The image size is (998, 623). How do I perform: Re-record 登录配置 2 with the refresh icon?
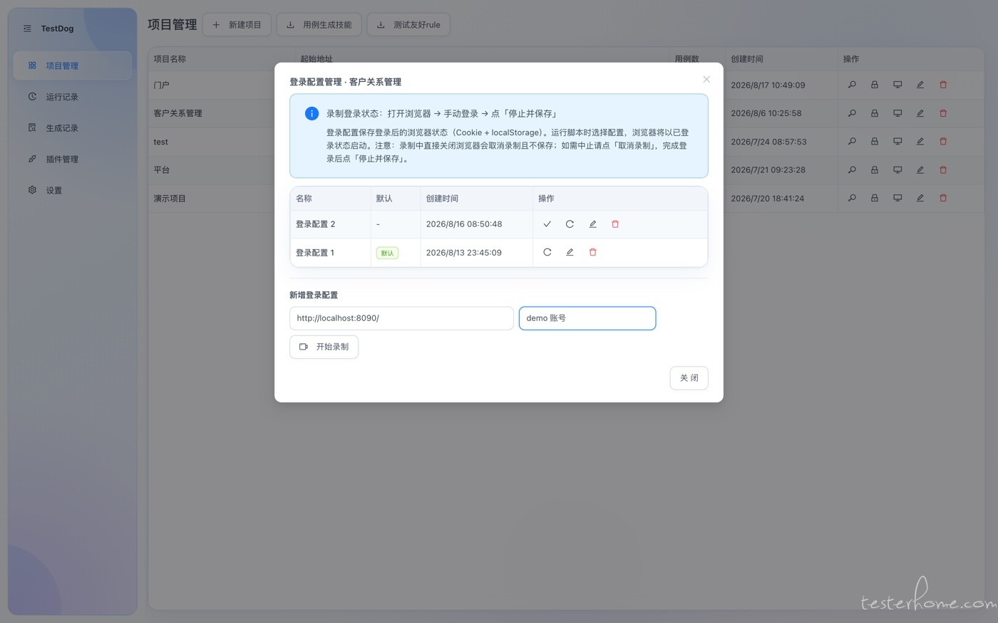[570, 224]
